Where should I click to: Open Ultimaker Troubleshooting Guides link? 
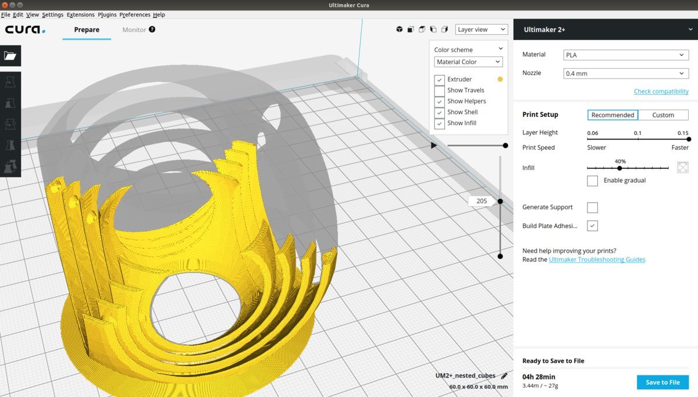pos(597,260)
